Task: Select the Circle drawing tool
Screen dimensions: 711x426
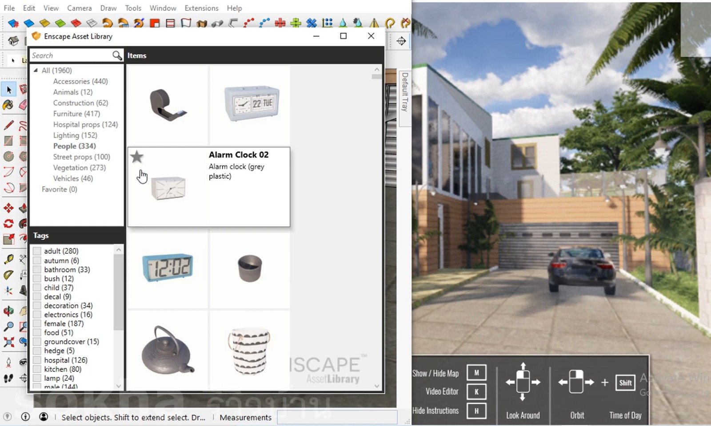Action: (8, 156)
